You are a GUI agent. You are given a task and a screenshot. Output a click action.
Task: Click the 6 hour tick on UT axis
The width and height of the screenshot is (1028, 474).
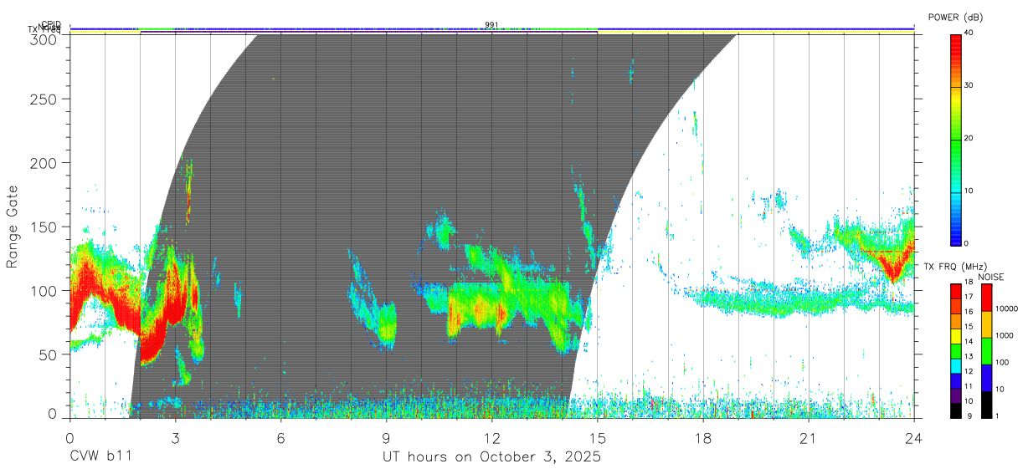pos(280,438)
